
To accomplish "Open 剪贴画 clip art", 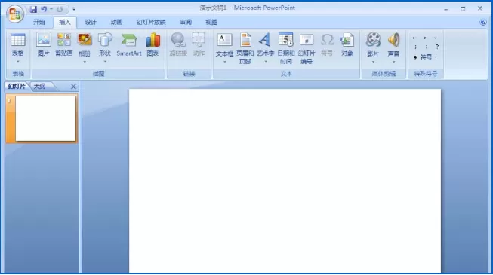I will click(64, 44).
